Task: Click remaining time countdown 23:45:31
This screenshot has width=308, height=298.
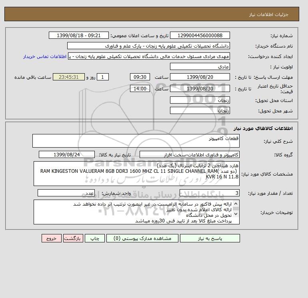Action: tap(69, 77)
